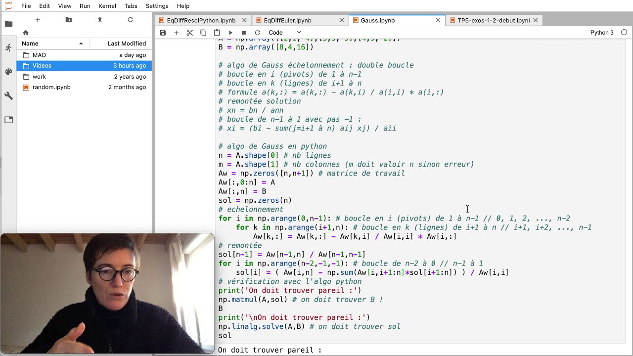Open the Kernel menu
The height and width of the screenshot is (356, 633).
click(x=107, y=6)
